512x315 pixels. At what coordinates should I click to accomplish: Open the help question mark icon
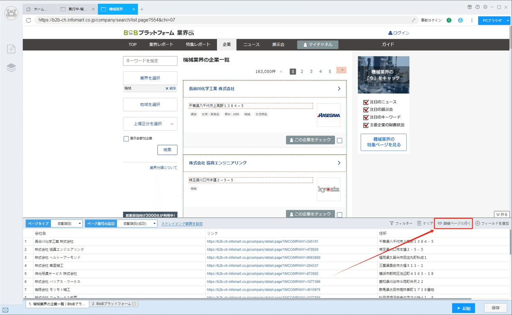[477, 7]
